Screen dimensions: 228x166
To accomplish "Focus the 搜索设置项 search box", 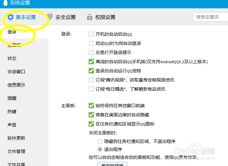I will point(210,17).
